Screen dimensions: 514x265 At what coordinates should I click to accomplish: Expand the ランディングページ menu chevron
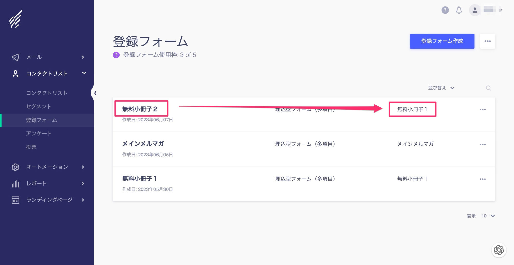coord(83,200)
